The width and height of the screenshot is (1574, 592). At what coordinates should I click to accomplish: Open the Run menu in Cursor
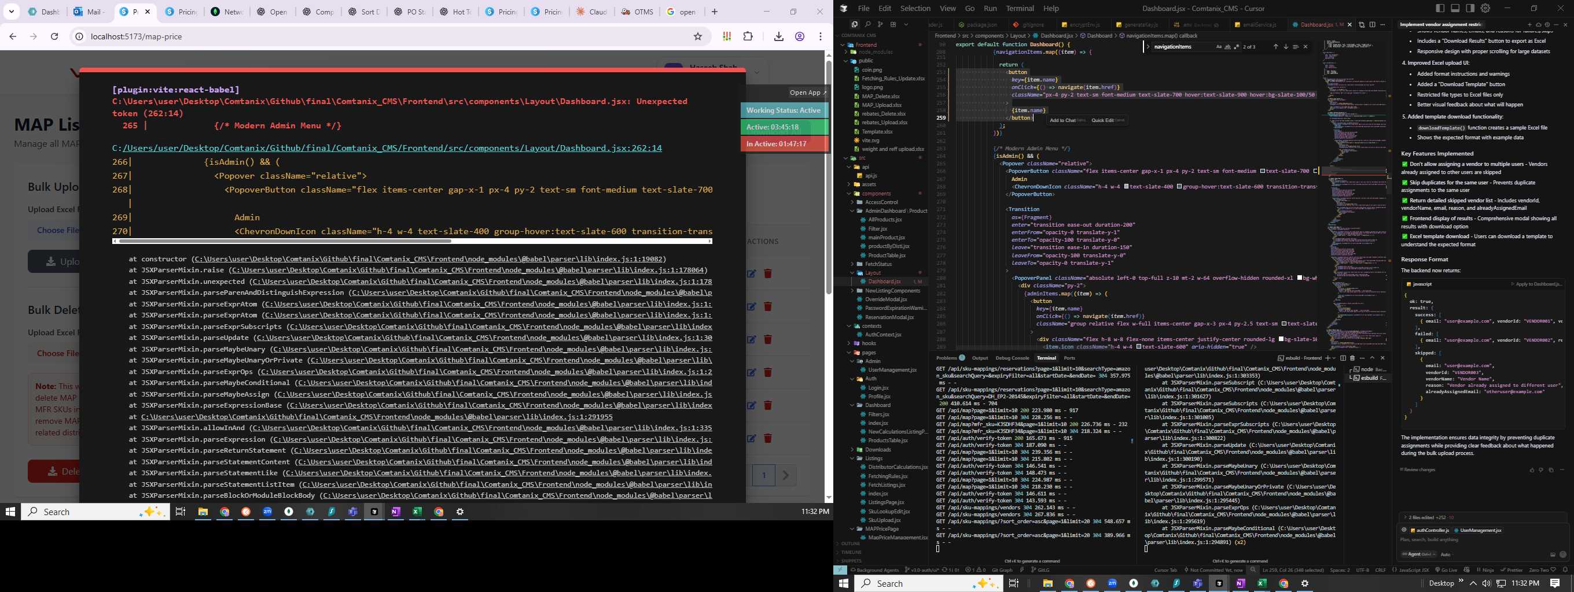pos(991,8)
